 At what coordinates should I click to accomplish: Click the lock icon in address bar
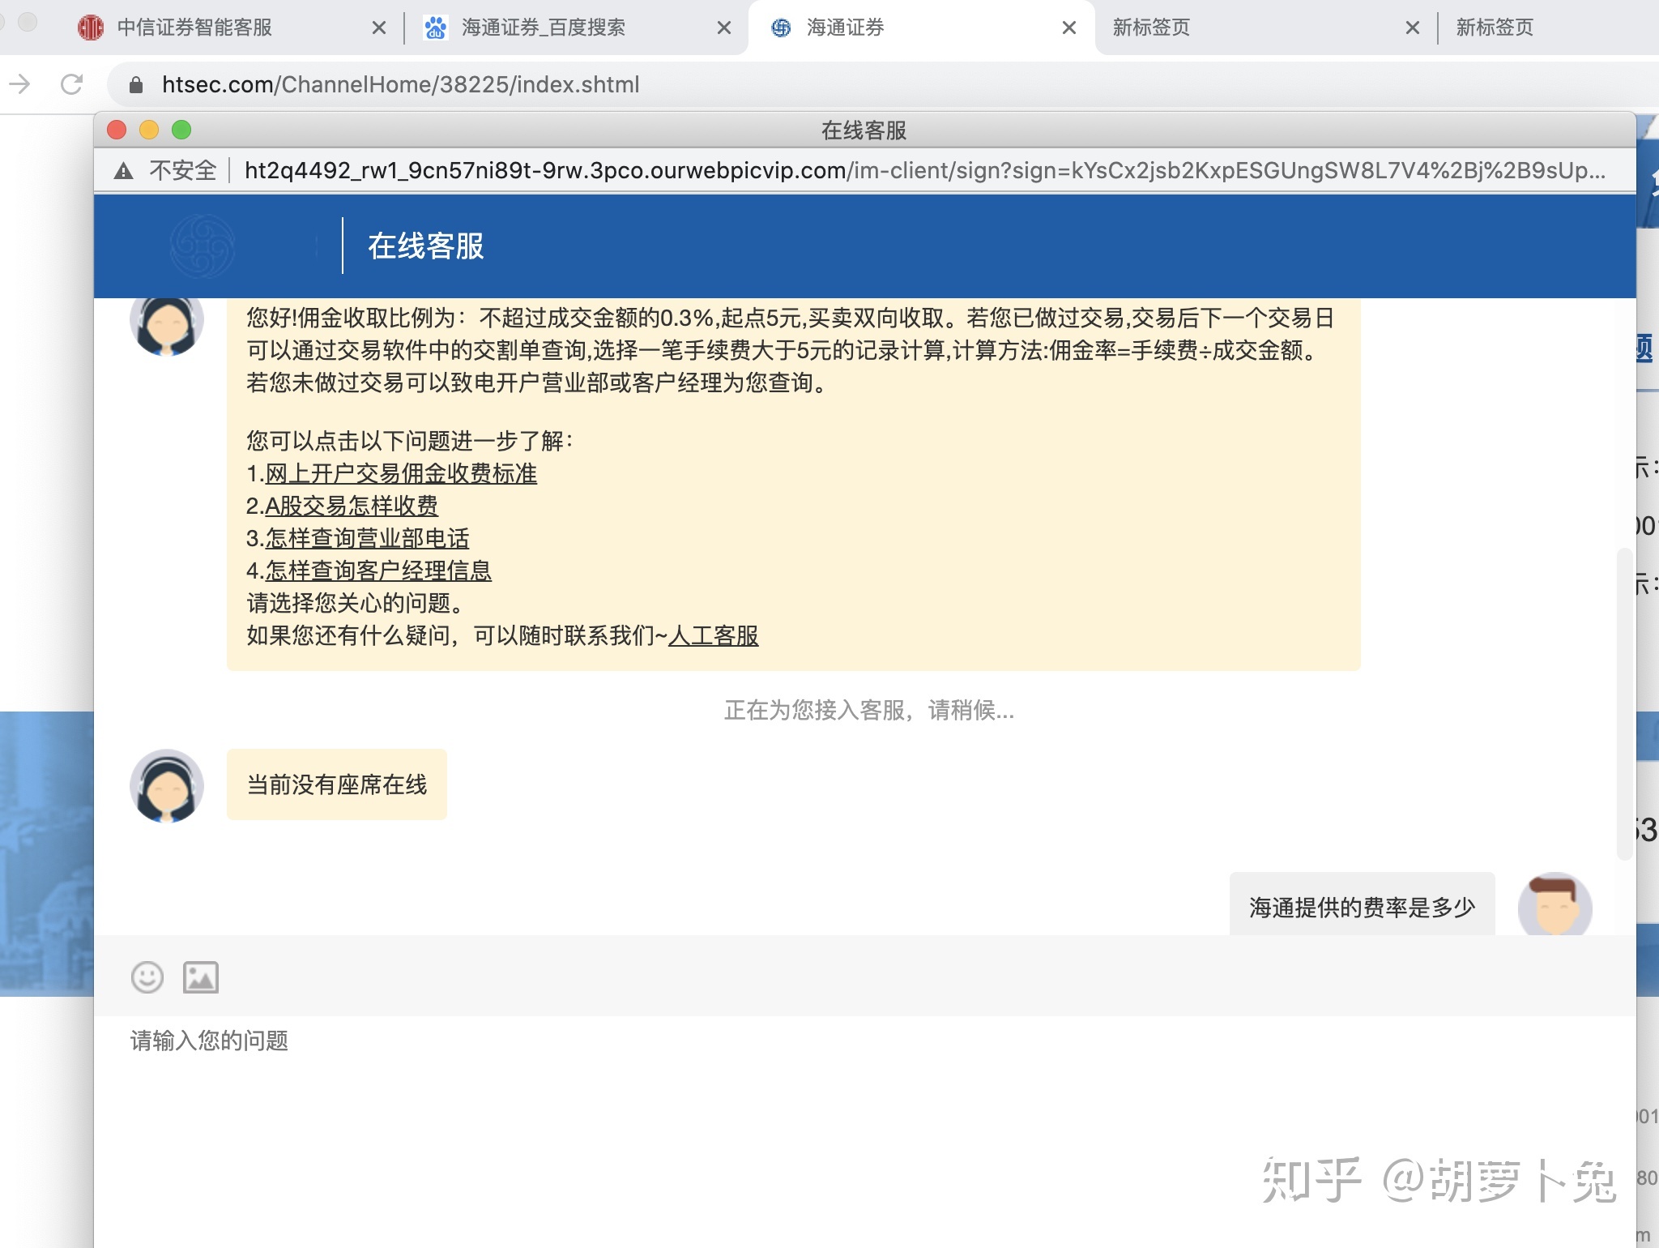[x=136, y=84]
